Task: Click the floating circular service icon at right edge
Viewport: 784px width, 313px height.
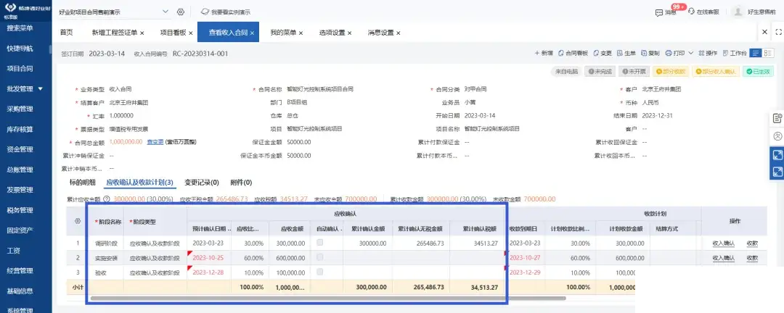Action: pos(777,135)
